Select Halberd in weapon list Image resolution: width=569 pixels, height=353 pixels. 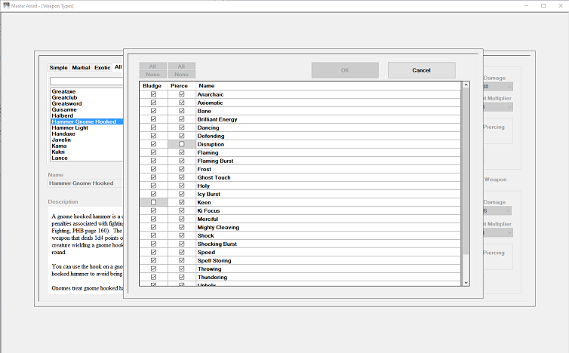(87, 115)
